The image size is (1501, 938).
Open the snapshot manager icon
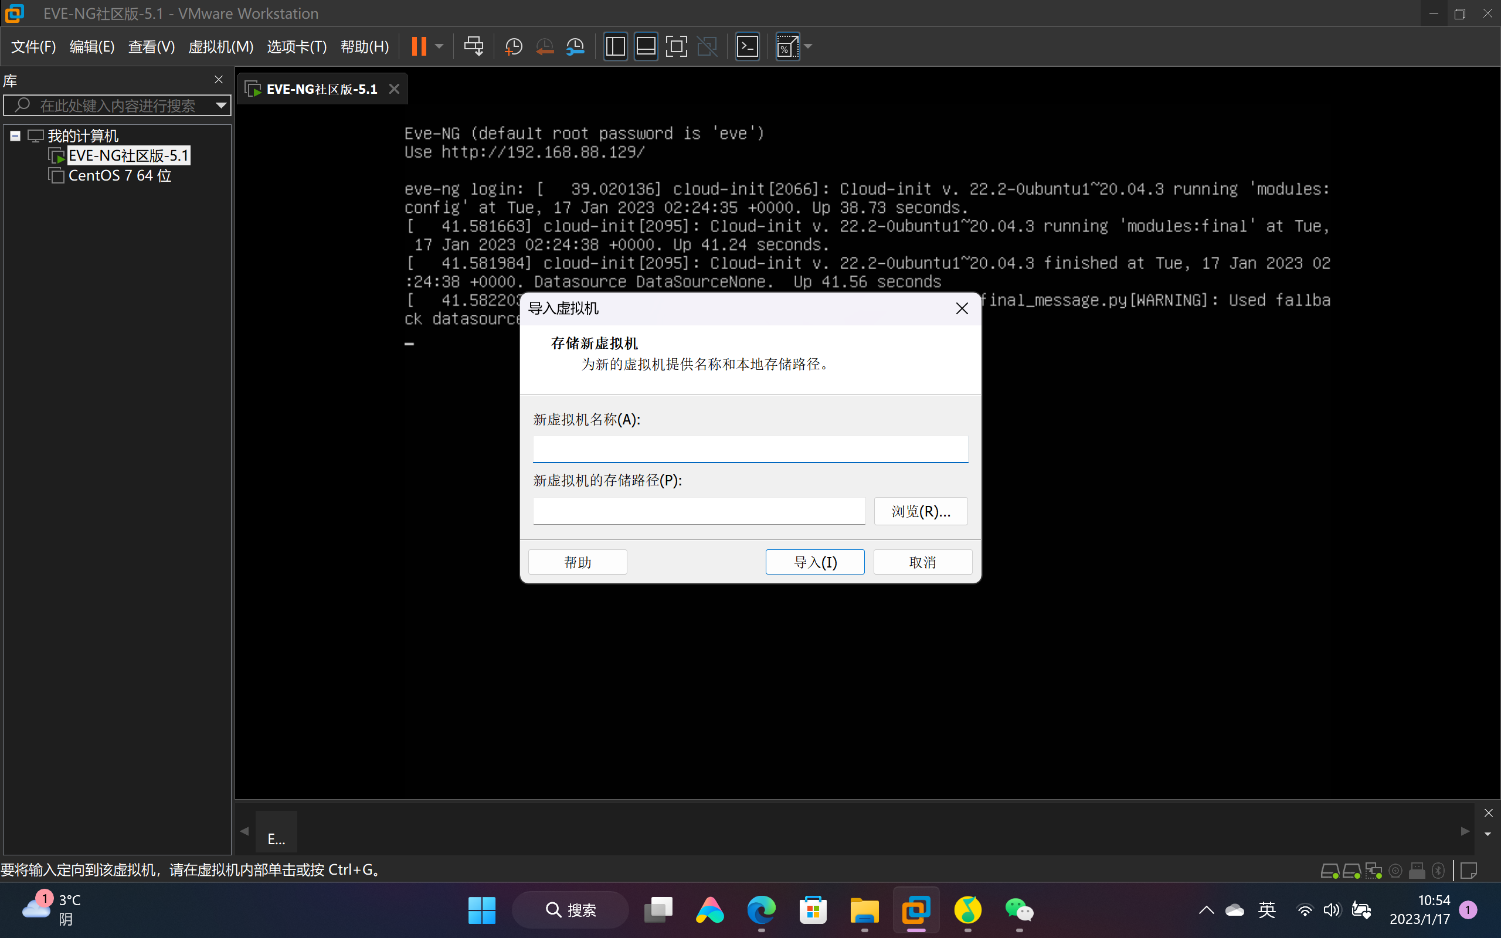coord(575,46)
